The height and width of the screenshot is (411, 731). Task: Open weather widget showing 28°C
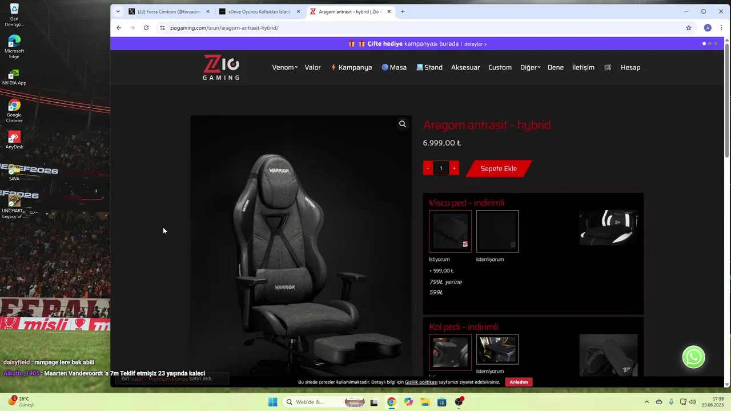pos(21,402)
